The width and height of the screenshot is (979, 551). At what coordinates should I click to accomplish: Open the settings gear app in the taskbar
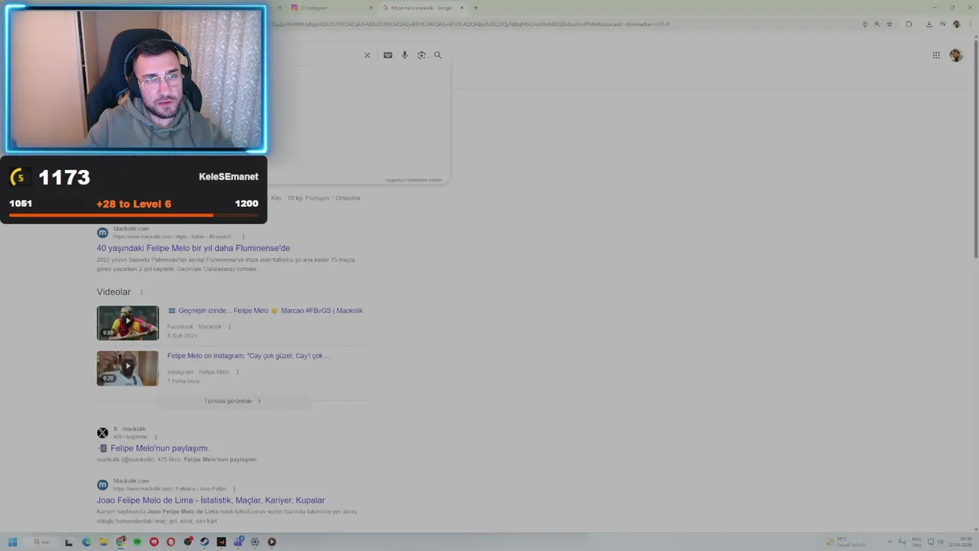[x=255, y=542]
